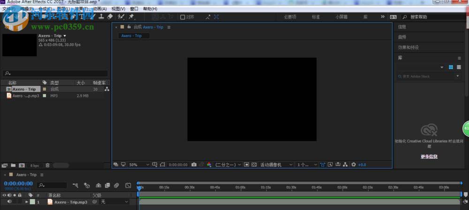Enable the 对齐 snapping checkbox

(x=183, y=17)
